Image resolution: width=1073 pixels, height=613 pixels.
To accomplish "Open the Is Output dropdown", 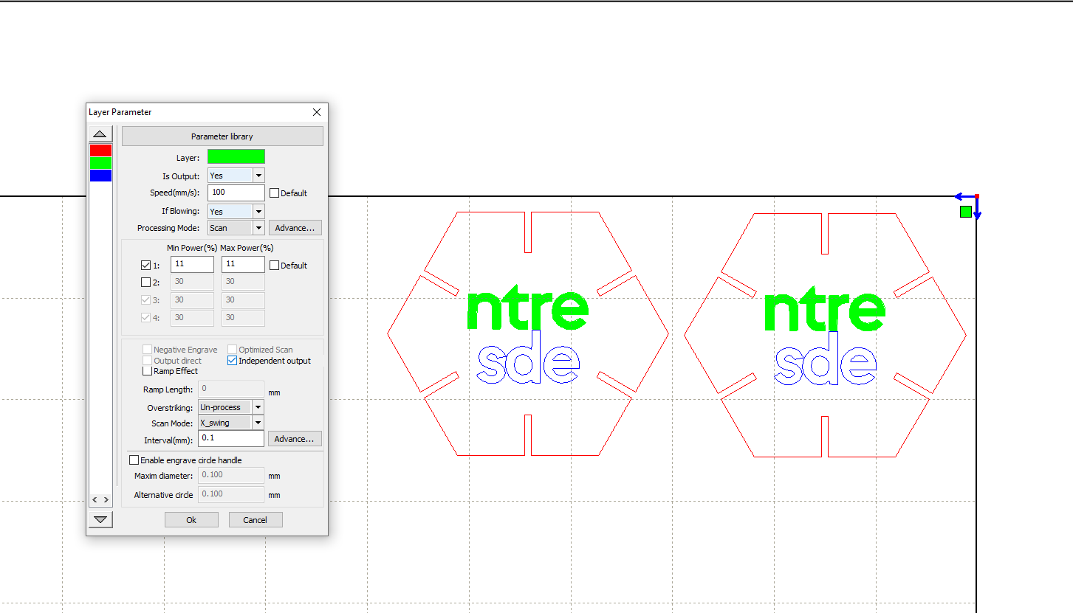I will (x=258, y=176).
